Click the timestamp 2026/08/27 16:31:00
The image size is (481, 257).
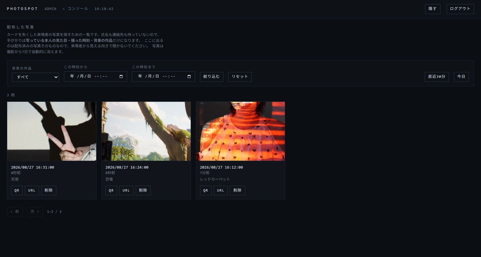32,167
